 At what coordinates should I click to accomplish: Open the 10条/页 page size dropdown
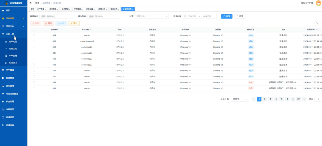[240, 99]
